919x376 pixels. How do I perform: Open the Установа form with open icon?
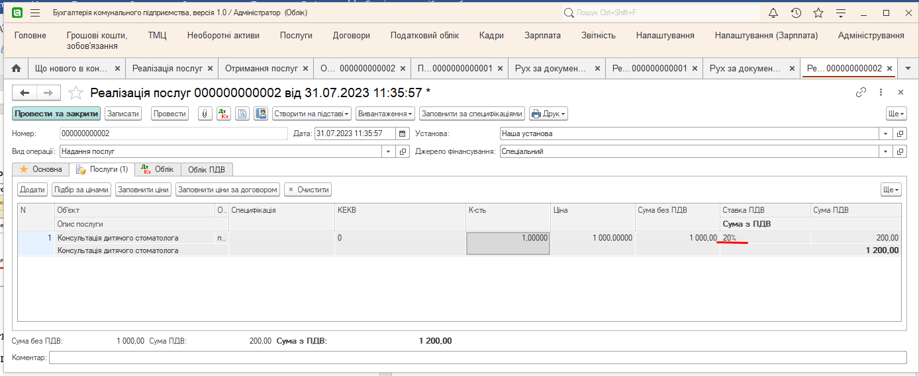pos(900,133)
